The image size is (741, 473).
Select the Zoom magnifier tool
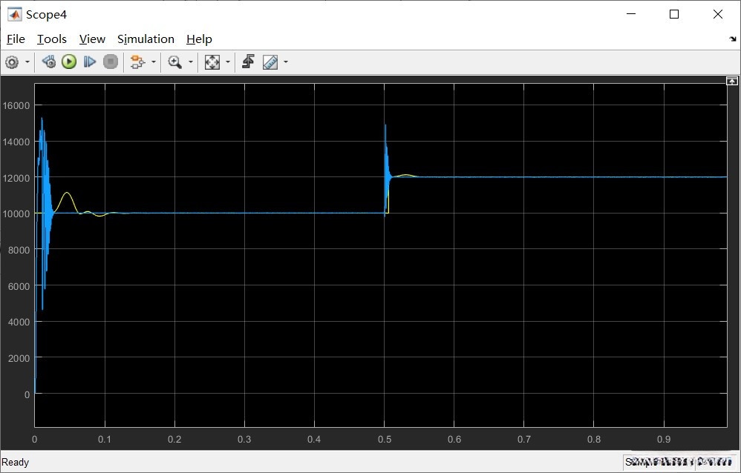[x=174, y=62]
